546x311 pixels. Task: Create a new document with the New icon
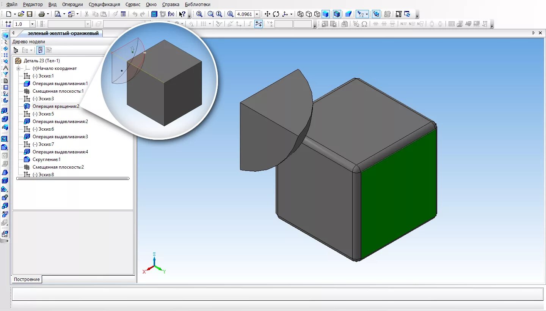pyautogui.click(x=9, y=14)
